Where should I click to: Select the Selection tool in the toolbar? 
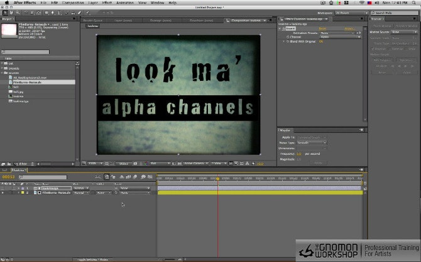[x=4, y=11]
